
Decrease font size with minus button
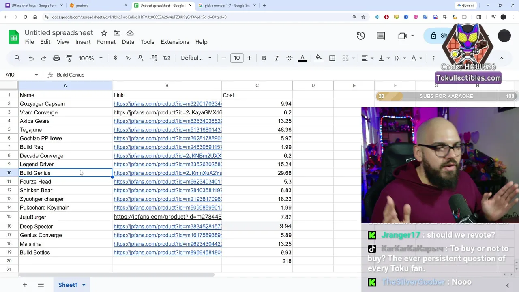point(224,58)
